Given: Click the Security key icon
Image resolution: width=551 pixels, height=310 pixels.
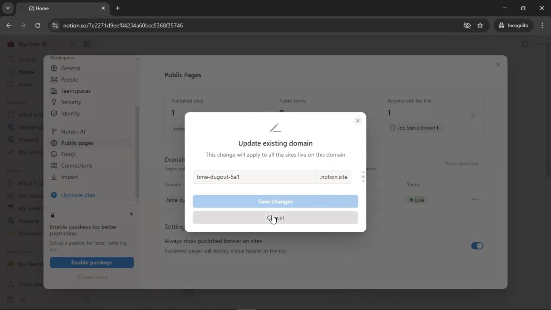Looking at the screenshot, I should pyautogui.click(x=54, y=102).
